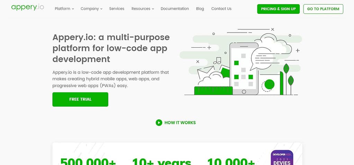The image size is (354, 165).
Task: Expand the Resources dropdown chevron
Action: [x=153, y=9]
